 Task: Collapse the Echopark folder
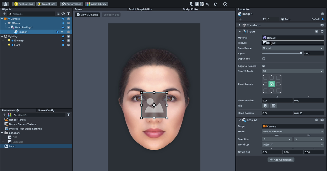(2, 133)
